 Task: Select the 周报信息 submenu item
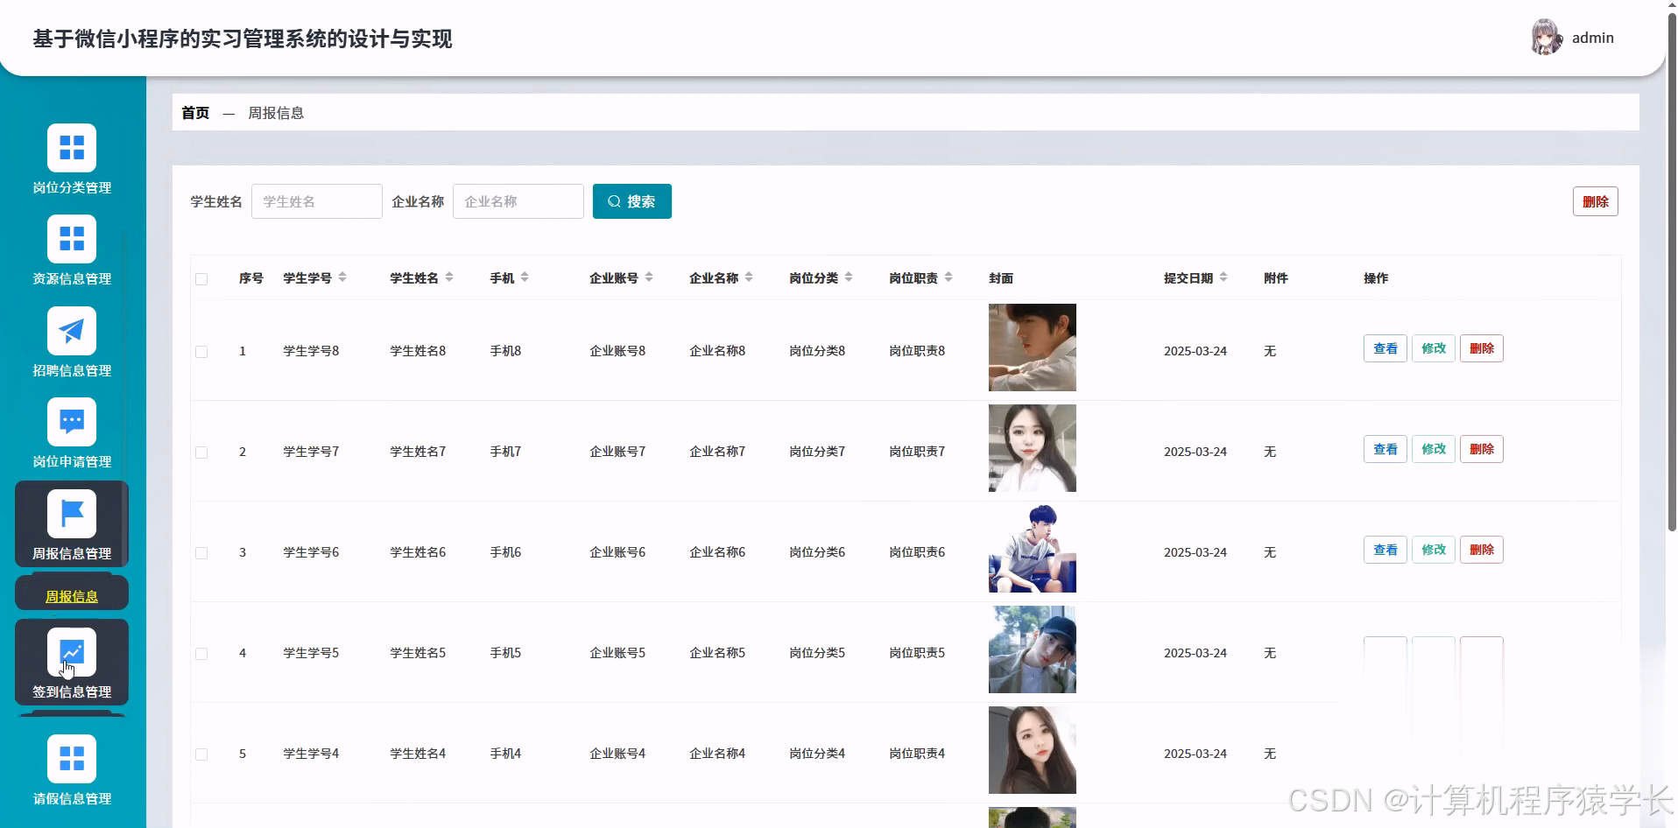[x=72, y=594]
